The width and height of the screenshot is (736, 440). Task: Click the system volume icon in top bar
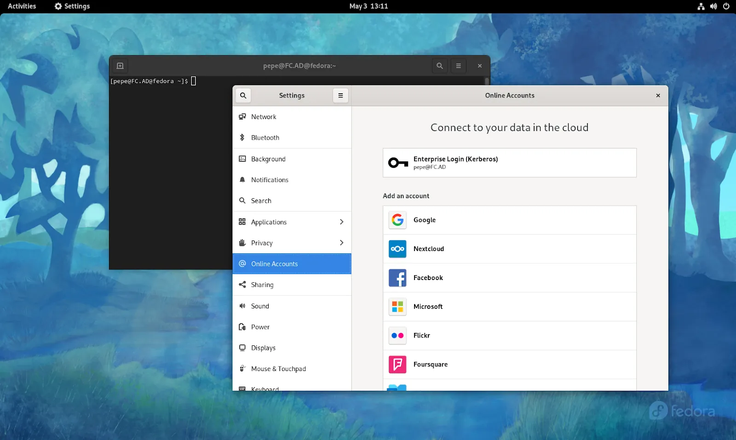click(713, 6)
